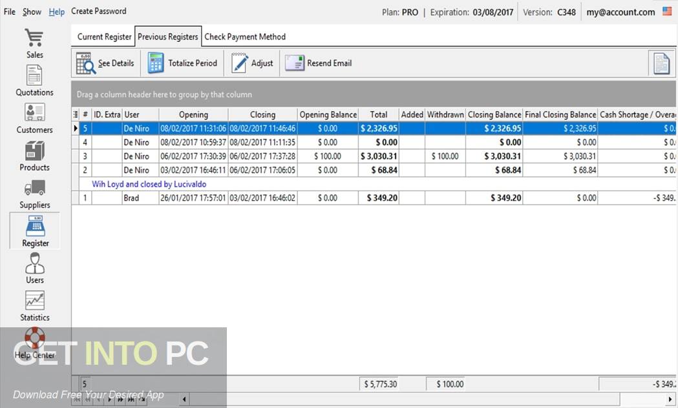This screenshot has width=678, height=408.
Task: Sort by the ID. Extra column header
Action: click(107, 114)
